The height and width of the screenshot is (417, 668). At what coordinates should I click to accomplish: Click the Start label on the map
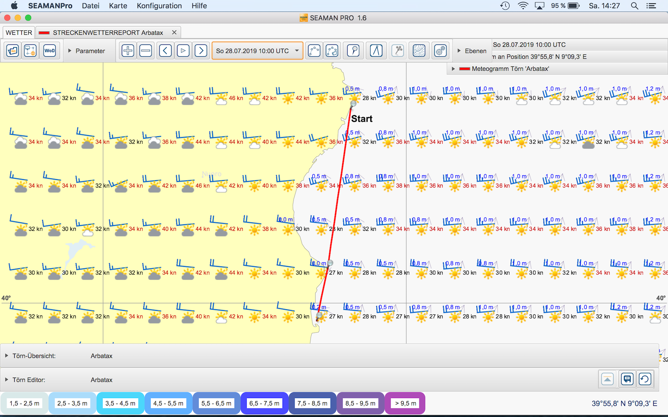click(361, 119)
